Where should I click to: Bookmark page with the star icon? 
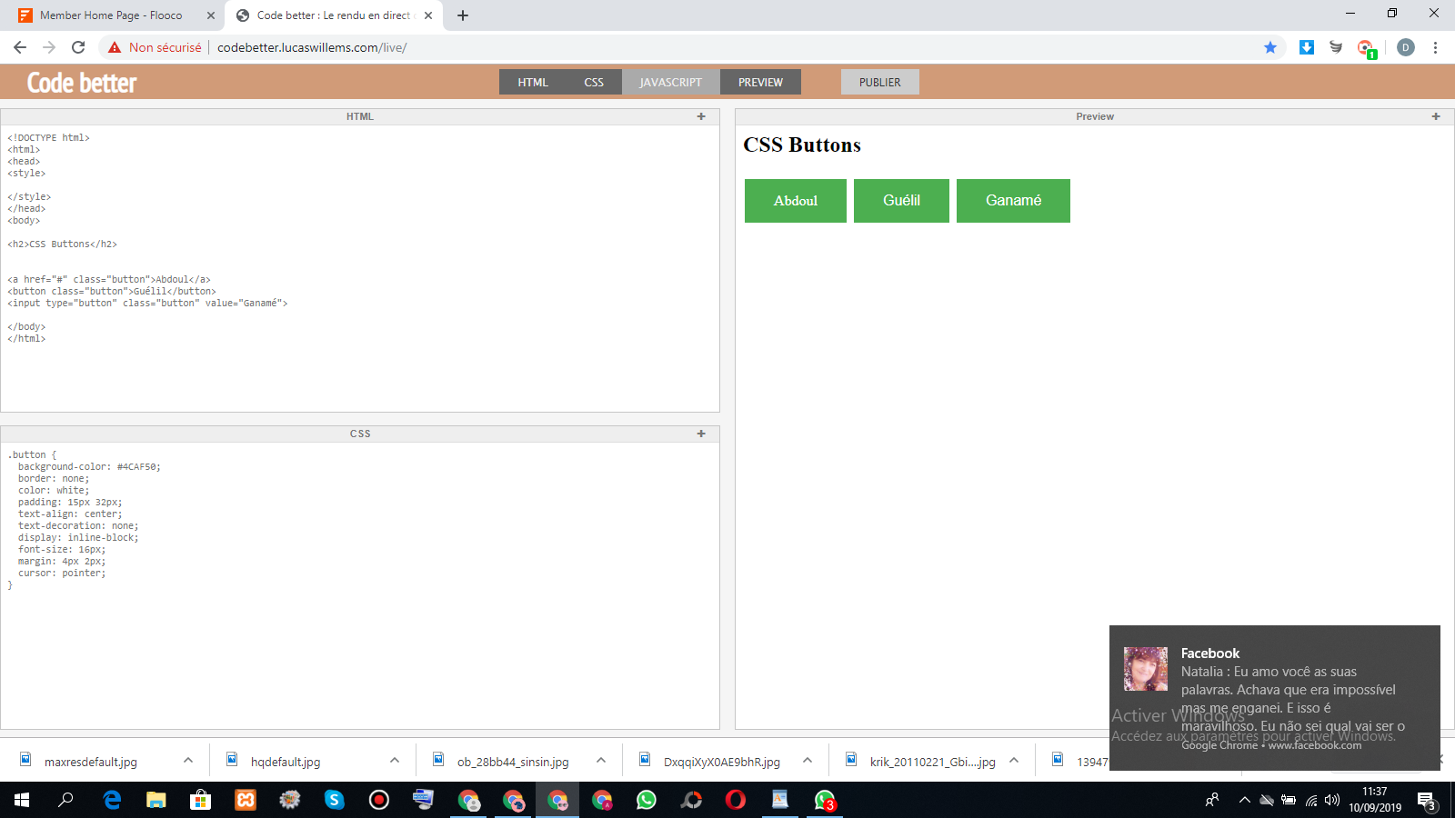(x=1270, y=47)
